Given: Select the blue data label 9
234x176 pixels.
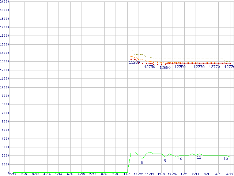Looking at the screenshot, I should (165, 161).
